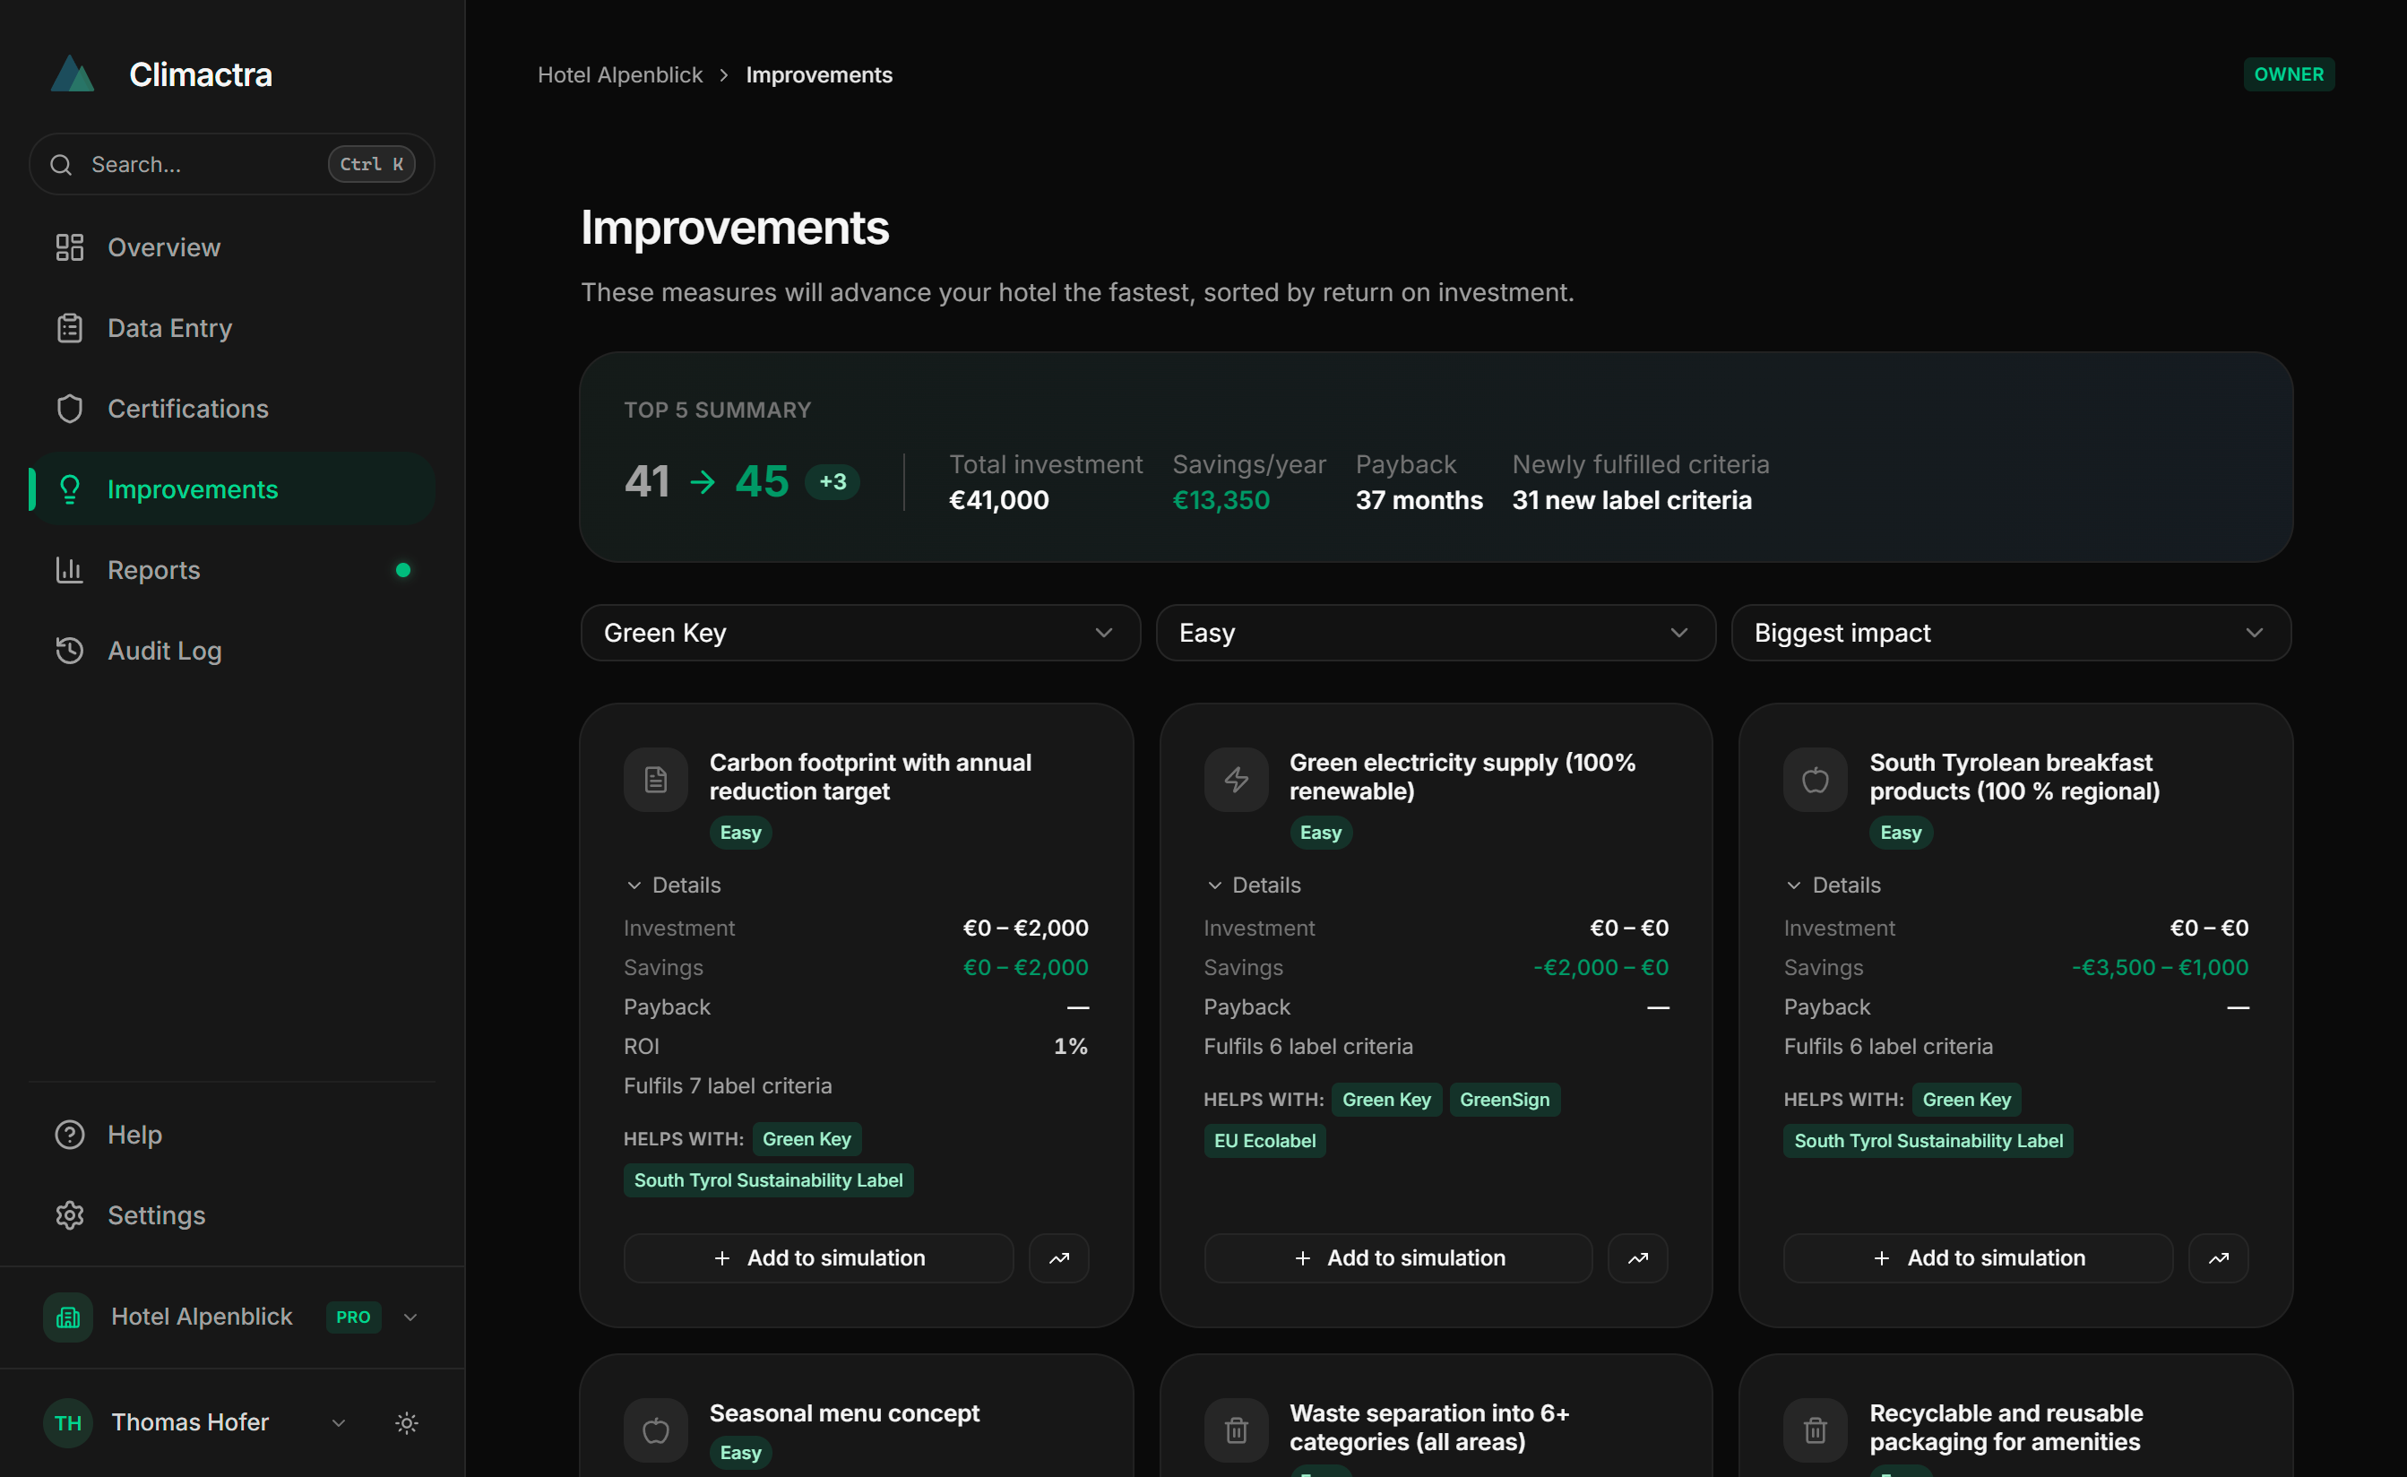The height and width of the screenshot is (1477, 2407).
Task: Click the Green electricity lightning icon
Action: click(x=1236, y=780)
